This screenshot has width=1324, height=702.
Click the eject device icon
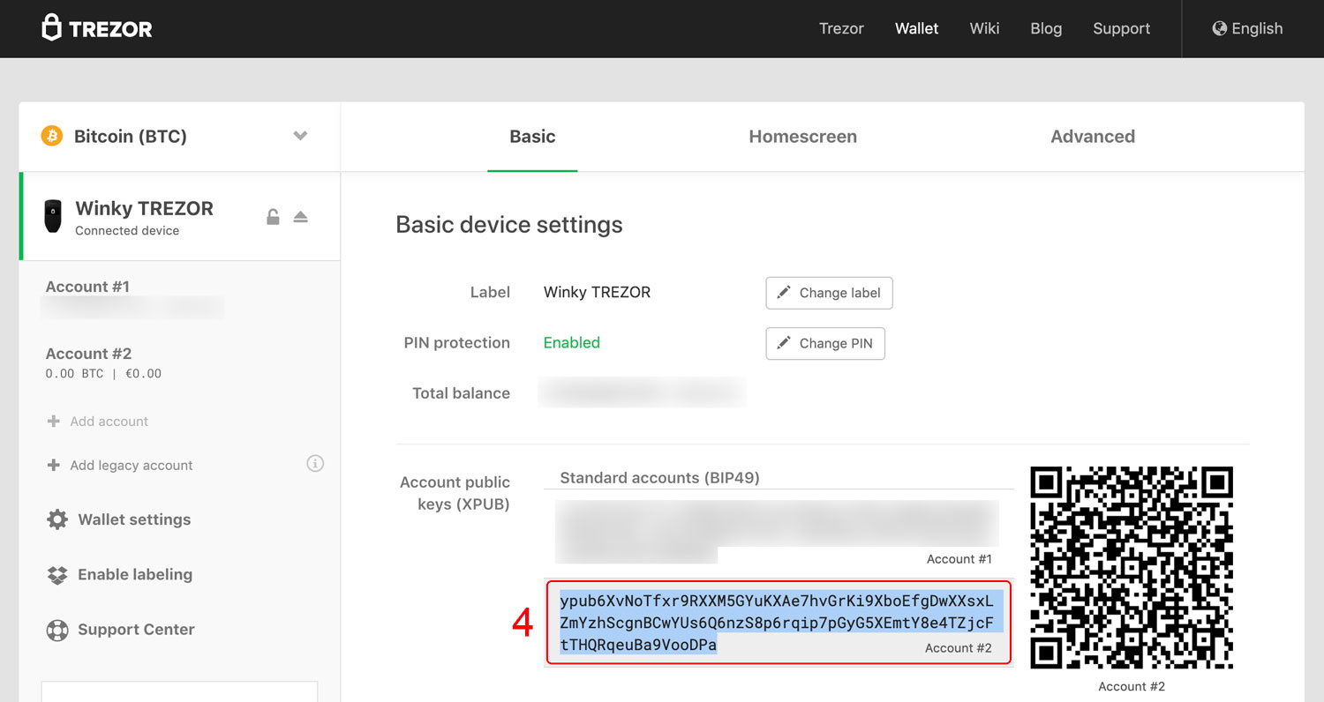[300, 216]
